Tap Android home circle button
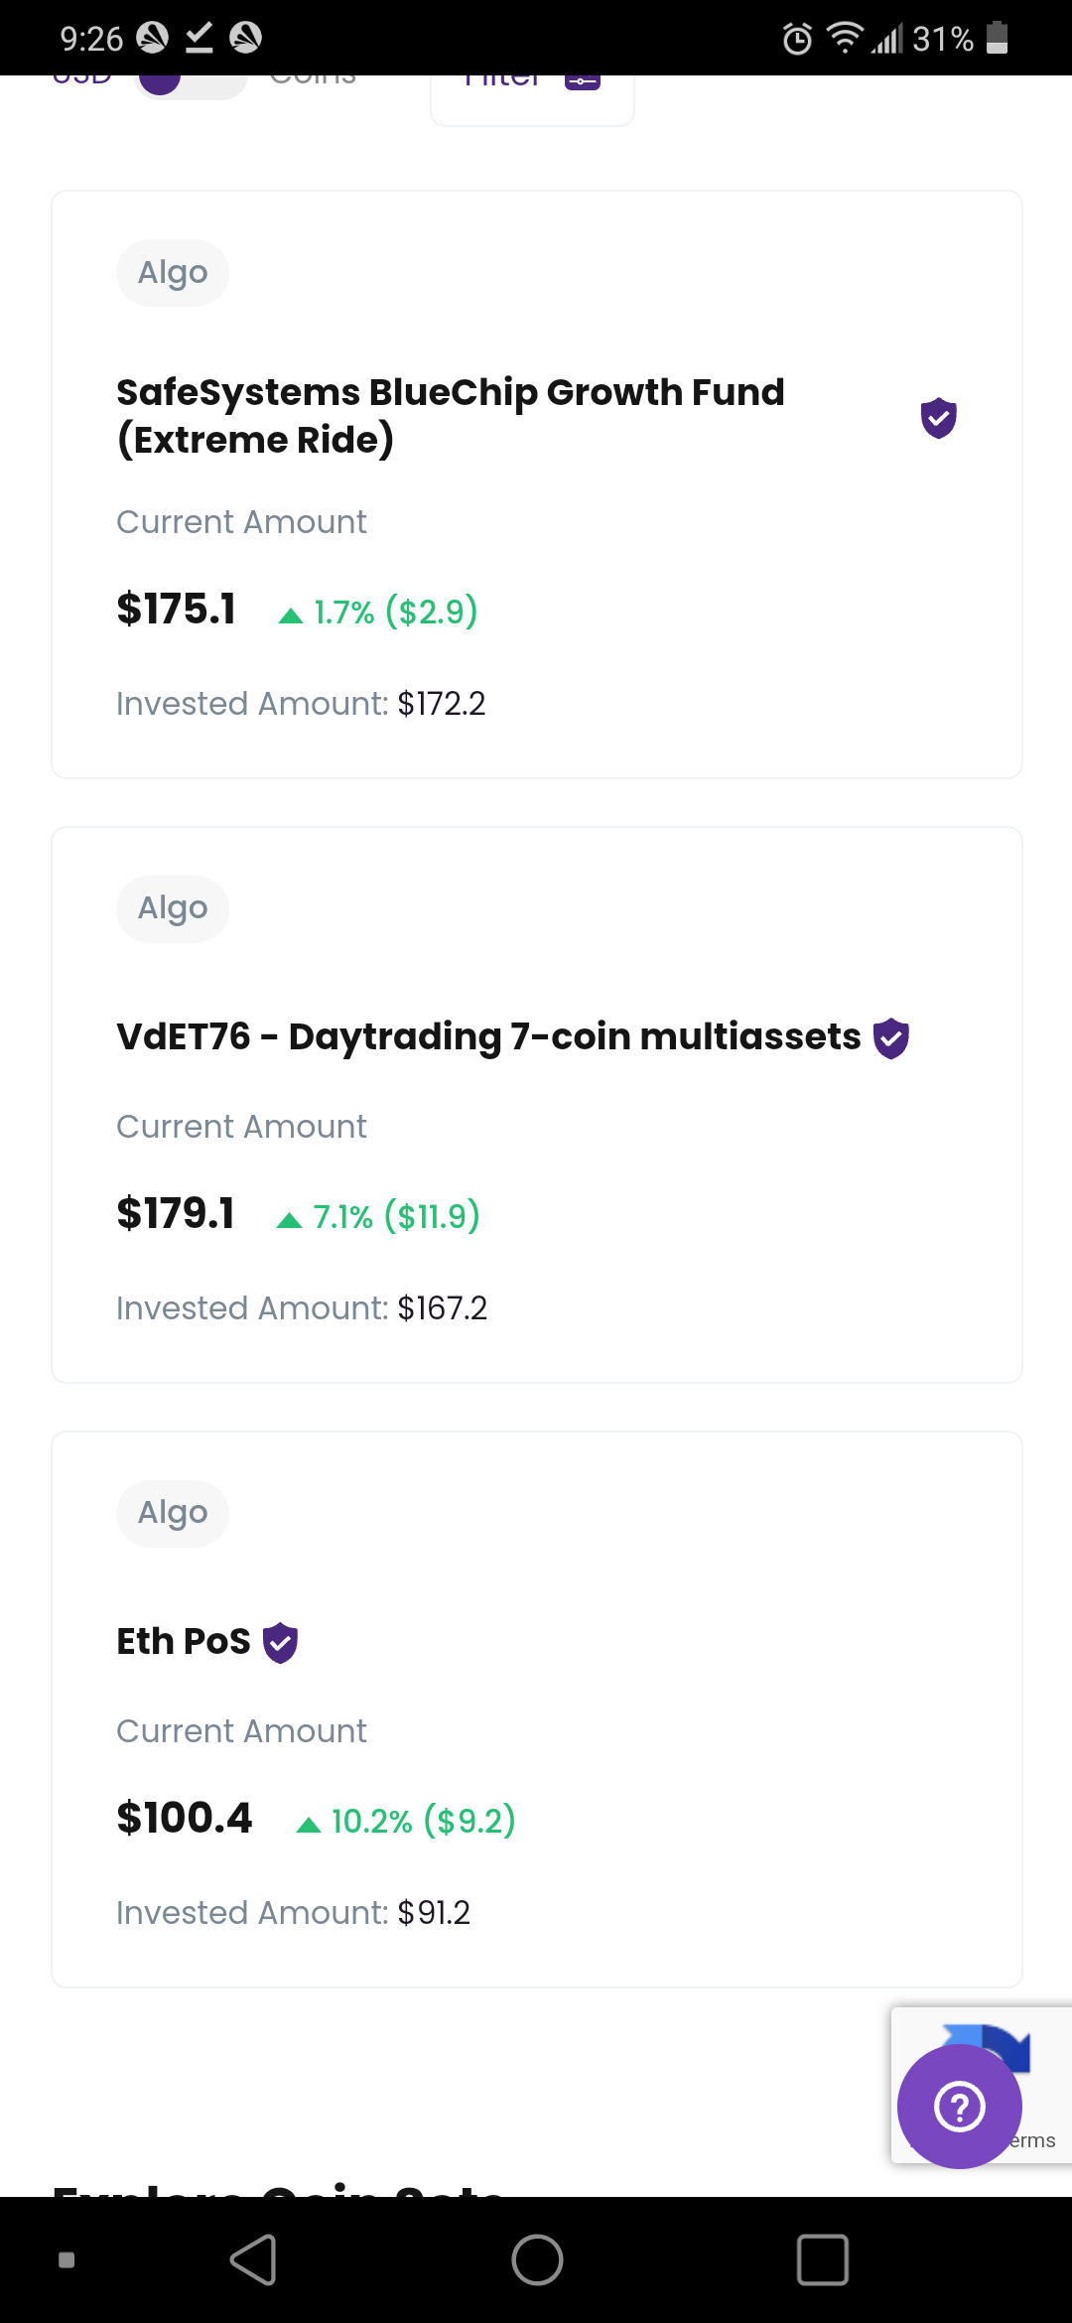The height and width of the screenshot is (2323, 1072). click(x=537, y=2260)
